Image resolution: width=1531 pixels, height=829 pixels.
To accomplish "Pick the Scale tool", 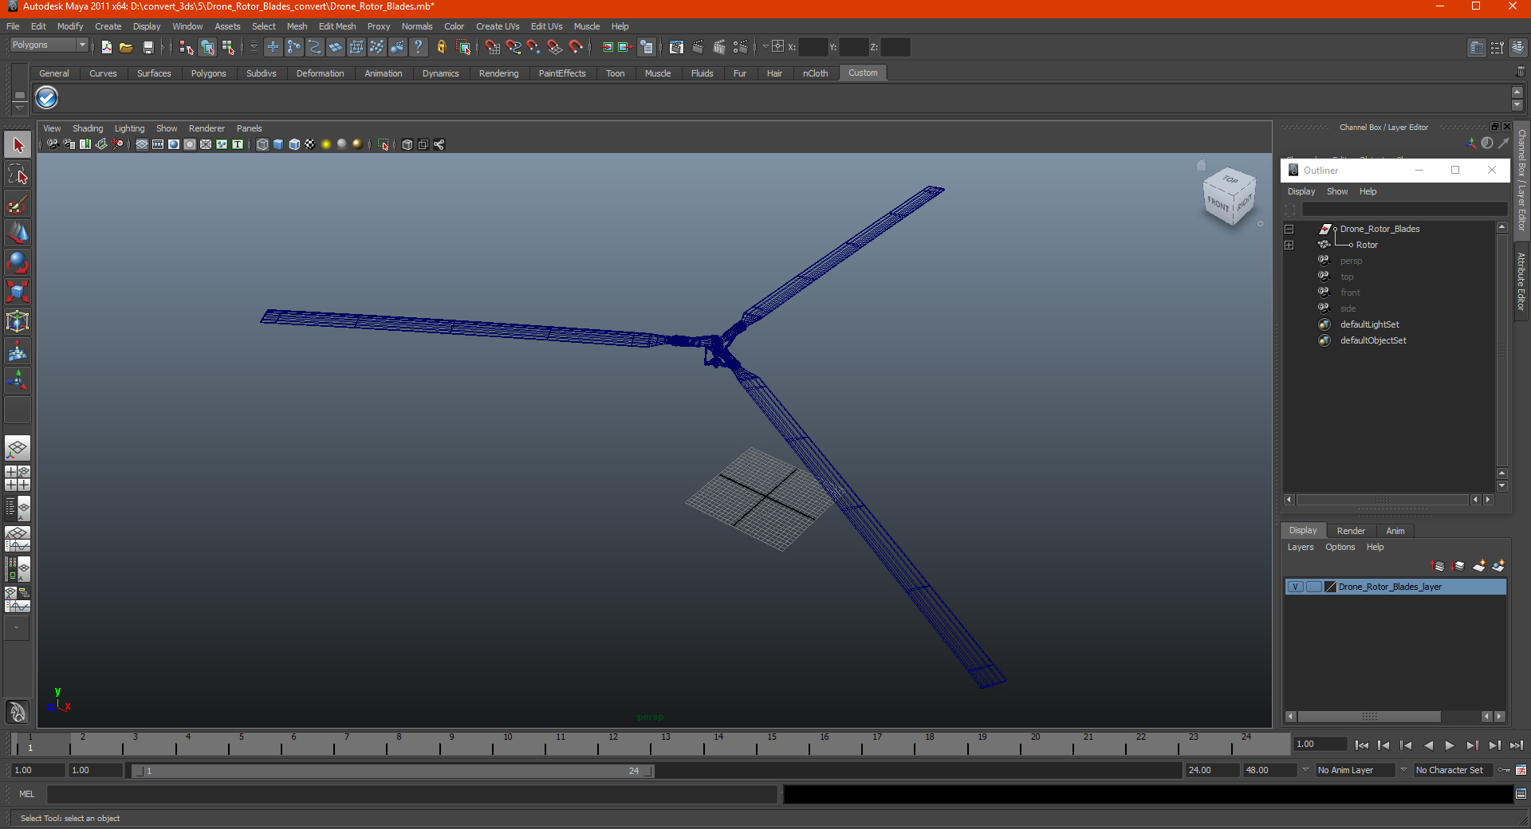I will point(18,292).
